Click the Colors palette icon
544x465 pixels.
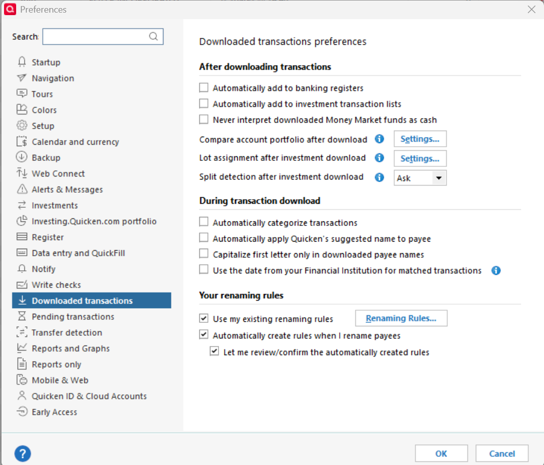tap(22, 109)
